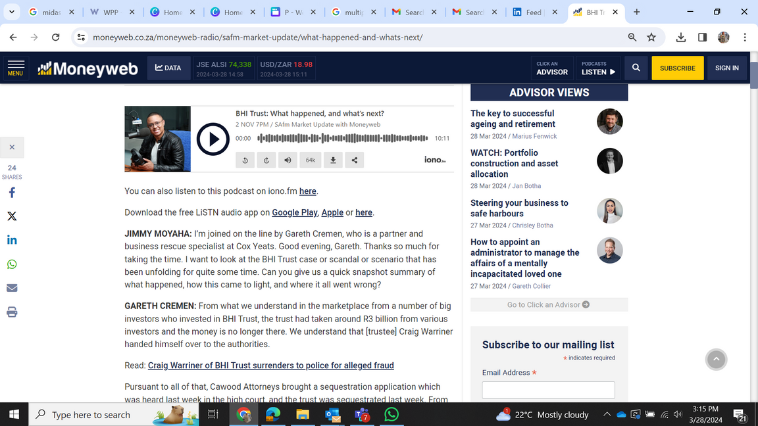Open the DATA section
The width and height of the screenshot is (758, 426).
(x=168, y=68)
